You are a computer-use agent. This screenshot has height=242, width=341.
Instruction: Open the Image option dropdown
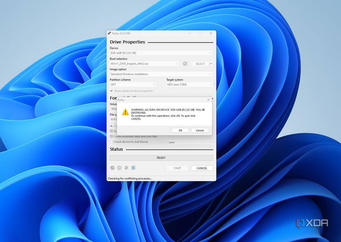click(161, 74)
